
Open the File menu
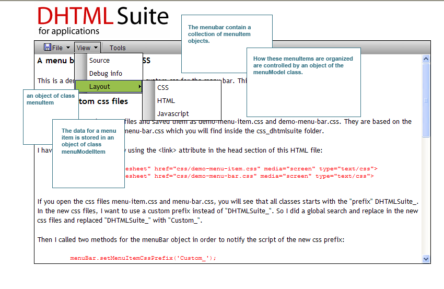[x=57, y=48]
